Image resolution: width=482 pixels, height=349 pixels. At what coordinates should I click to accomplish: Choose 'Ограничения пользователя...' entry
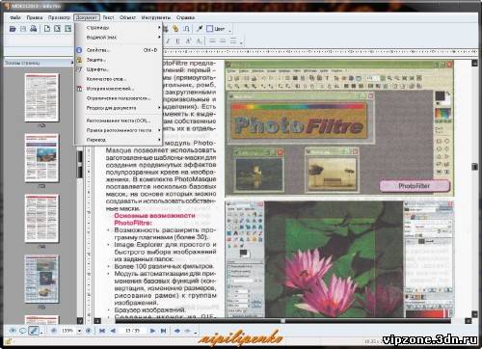119,98
